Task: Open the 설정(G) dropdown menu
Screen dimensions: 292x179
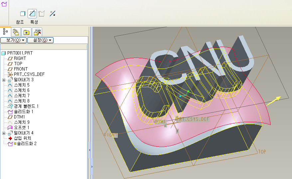Action: 40,40
